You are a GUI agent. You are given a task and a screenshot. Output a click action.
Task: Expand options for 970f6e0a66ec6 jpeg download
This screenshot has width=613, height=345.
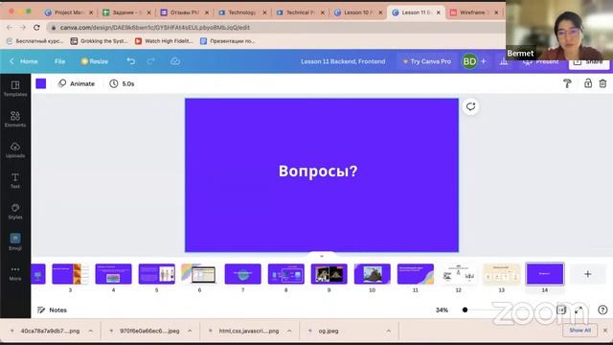(x=190, y=331)
